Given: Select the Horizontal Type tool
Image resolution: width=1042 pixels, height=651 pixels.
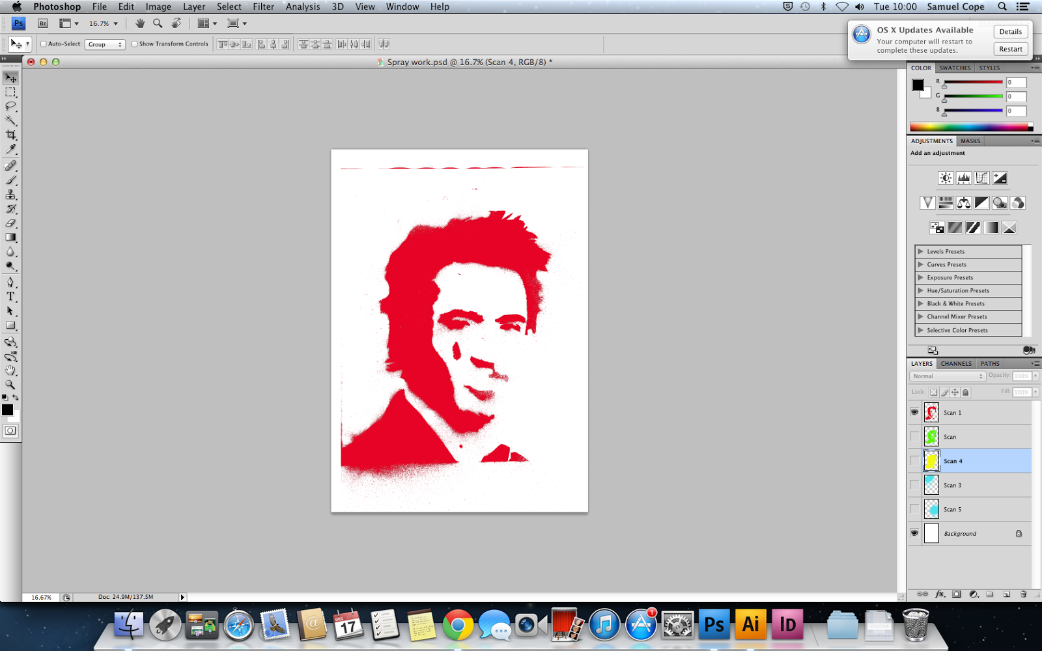Looking at the screenshot, I should coord(10,296).
